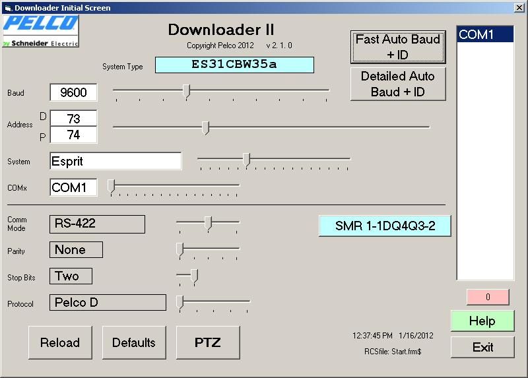Screen dimensions: 528x378
Task: Click the Downloader II heading
Action: [x=221, y=30]
